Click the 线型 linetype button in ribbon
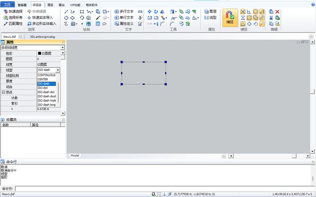 [210, 17]
